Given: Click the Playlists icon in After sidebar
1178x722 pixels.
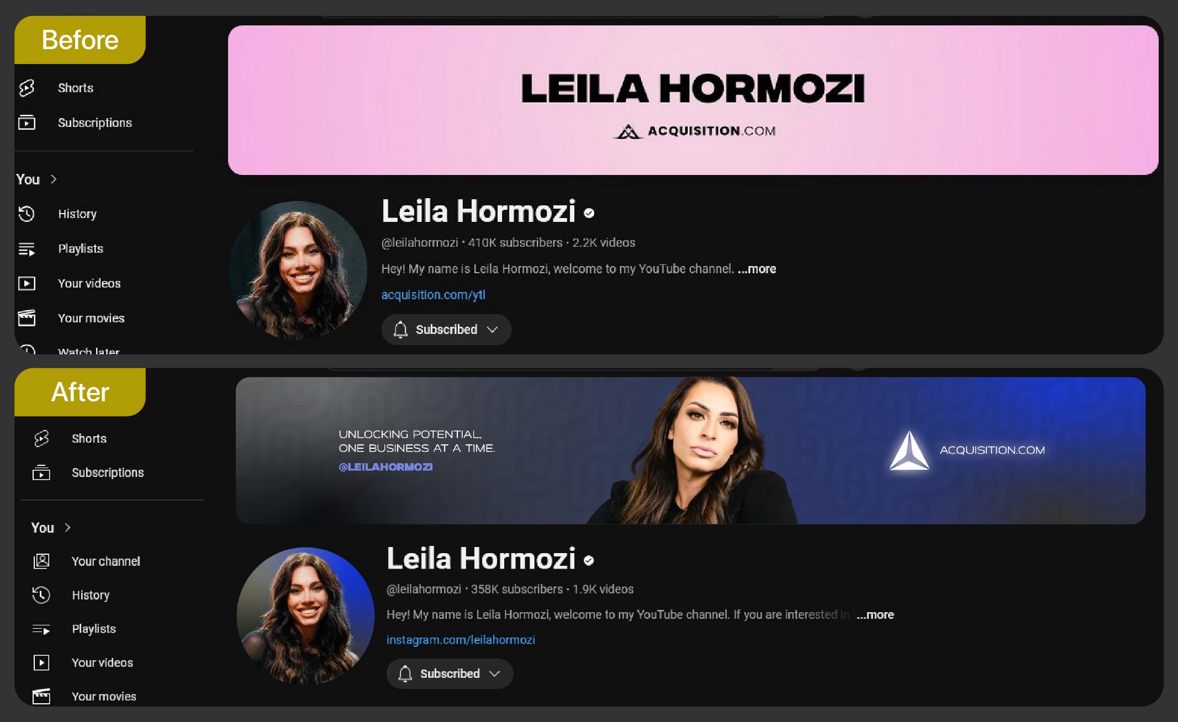Looking at the screenshot, I should pos(41,629).
